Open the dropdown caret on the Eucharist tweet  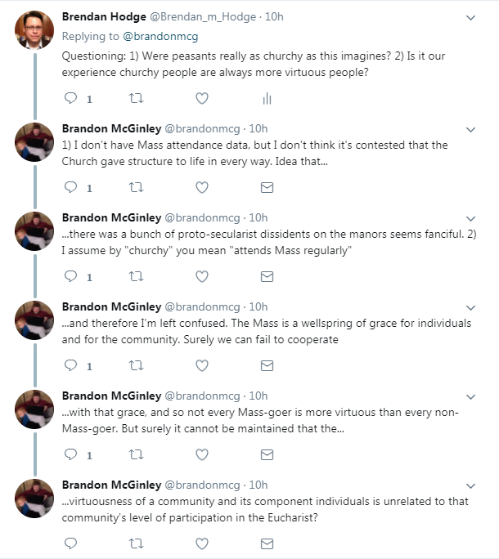click(470, 484)
